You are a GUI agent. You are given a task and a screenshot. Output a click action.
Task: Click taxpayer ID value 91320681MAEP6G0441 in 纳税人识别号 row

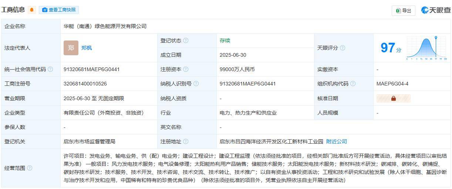pyautogui.click(x=247, y=84)
